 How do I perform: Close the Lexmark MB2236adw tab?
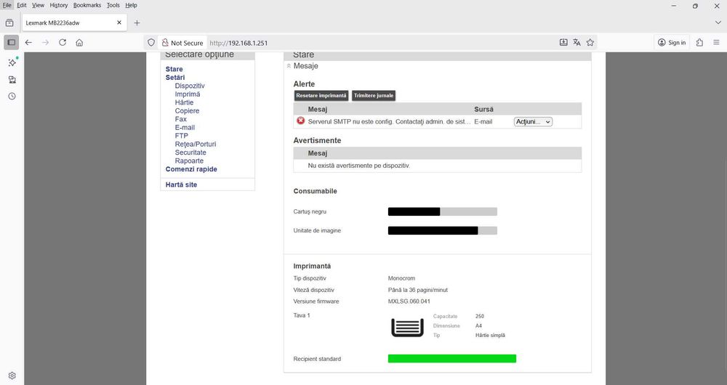tap(119, 23)
